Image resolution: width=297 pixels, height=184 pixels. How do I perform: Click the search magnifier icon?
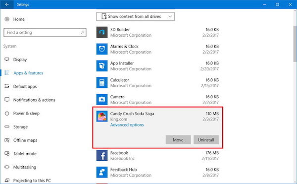coord(82,32)
